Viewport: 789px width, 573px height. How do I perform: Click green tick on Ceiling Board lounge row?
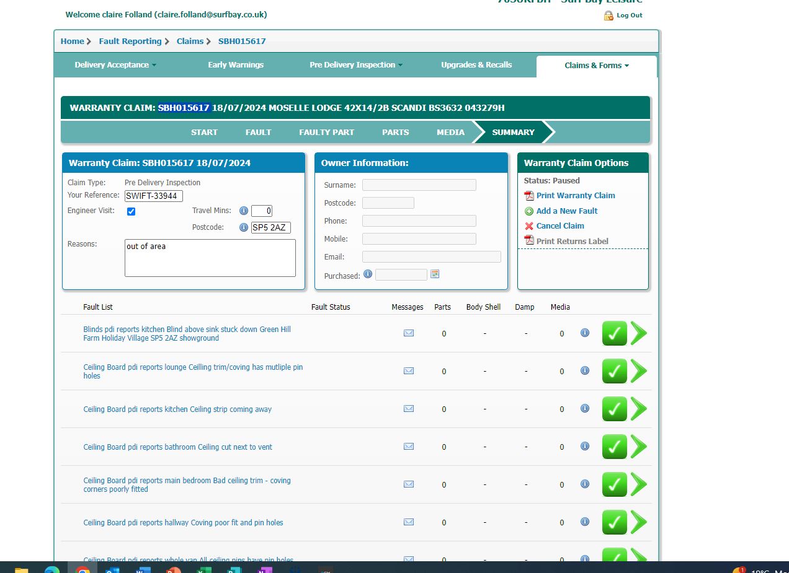click(x=615, y=371)
